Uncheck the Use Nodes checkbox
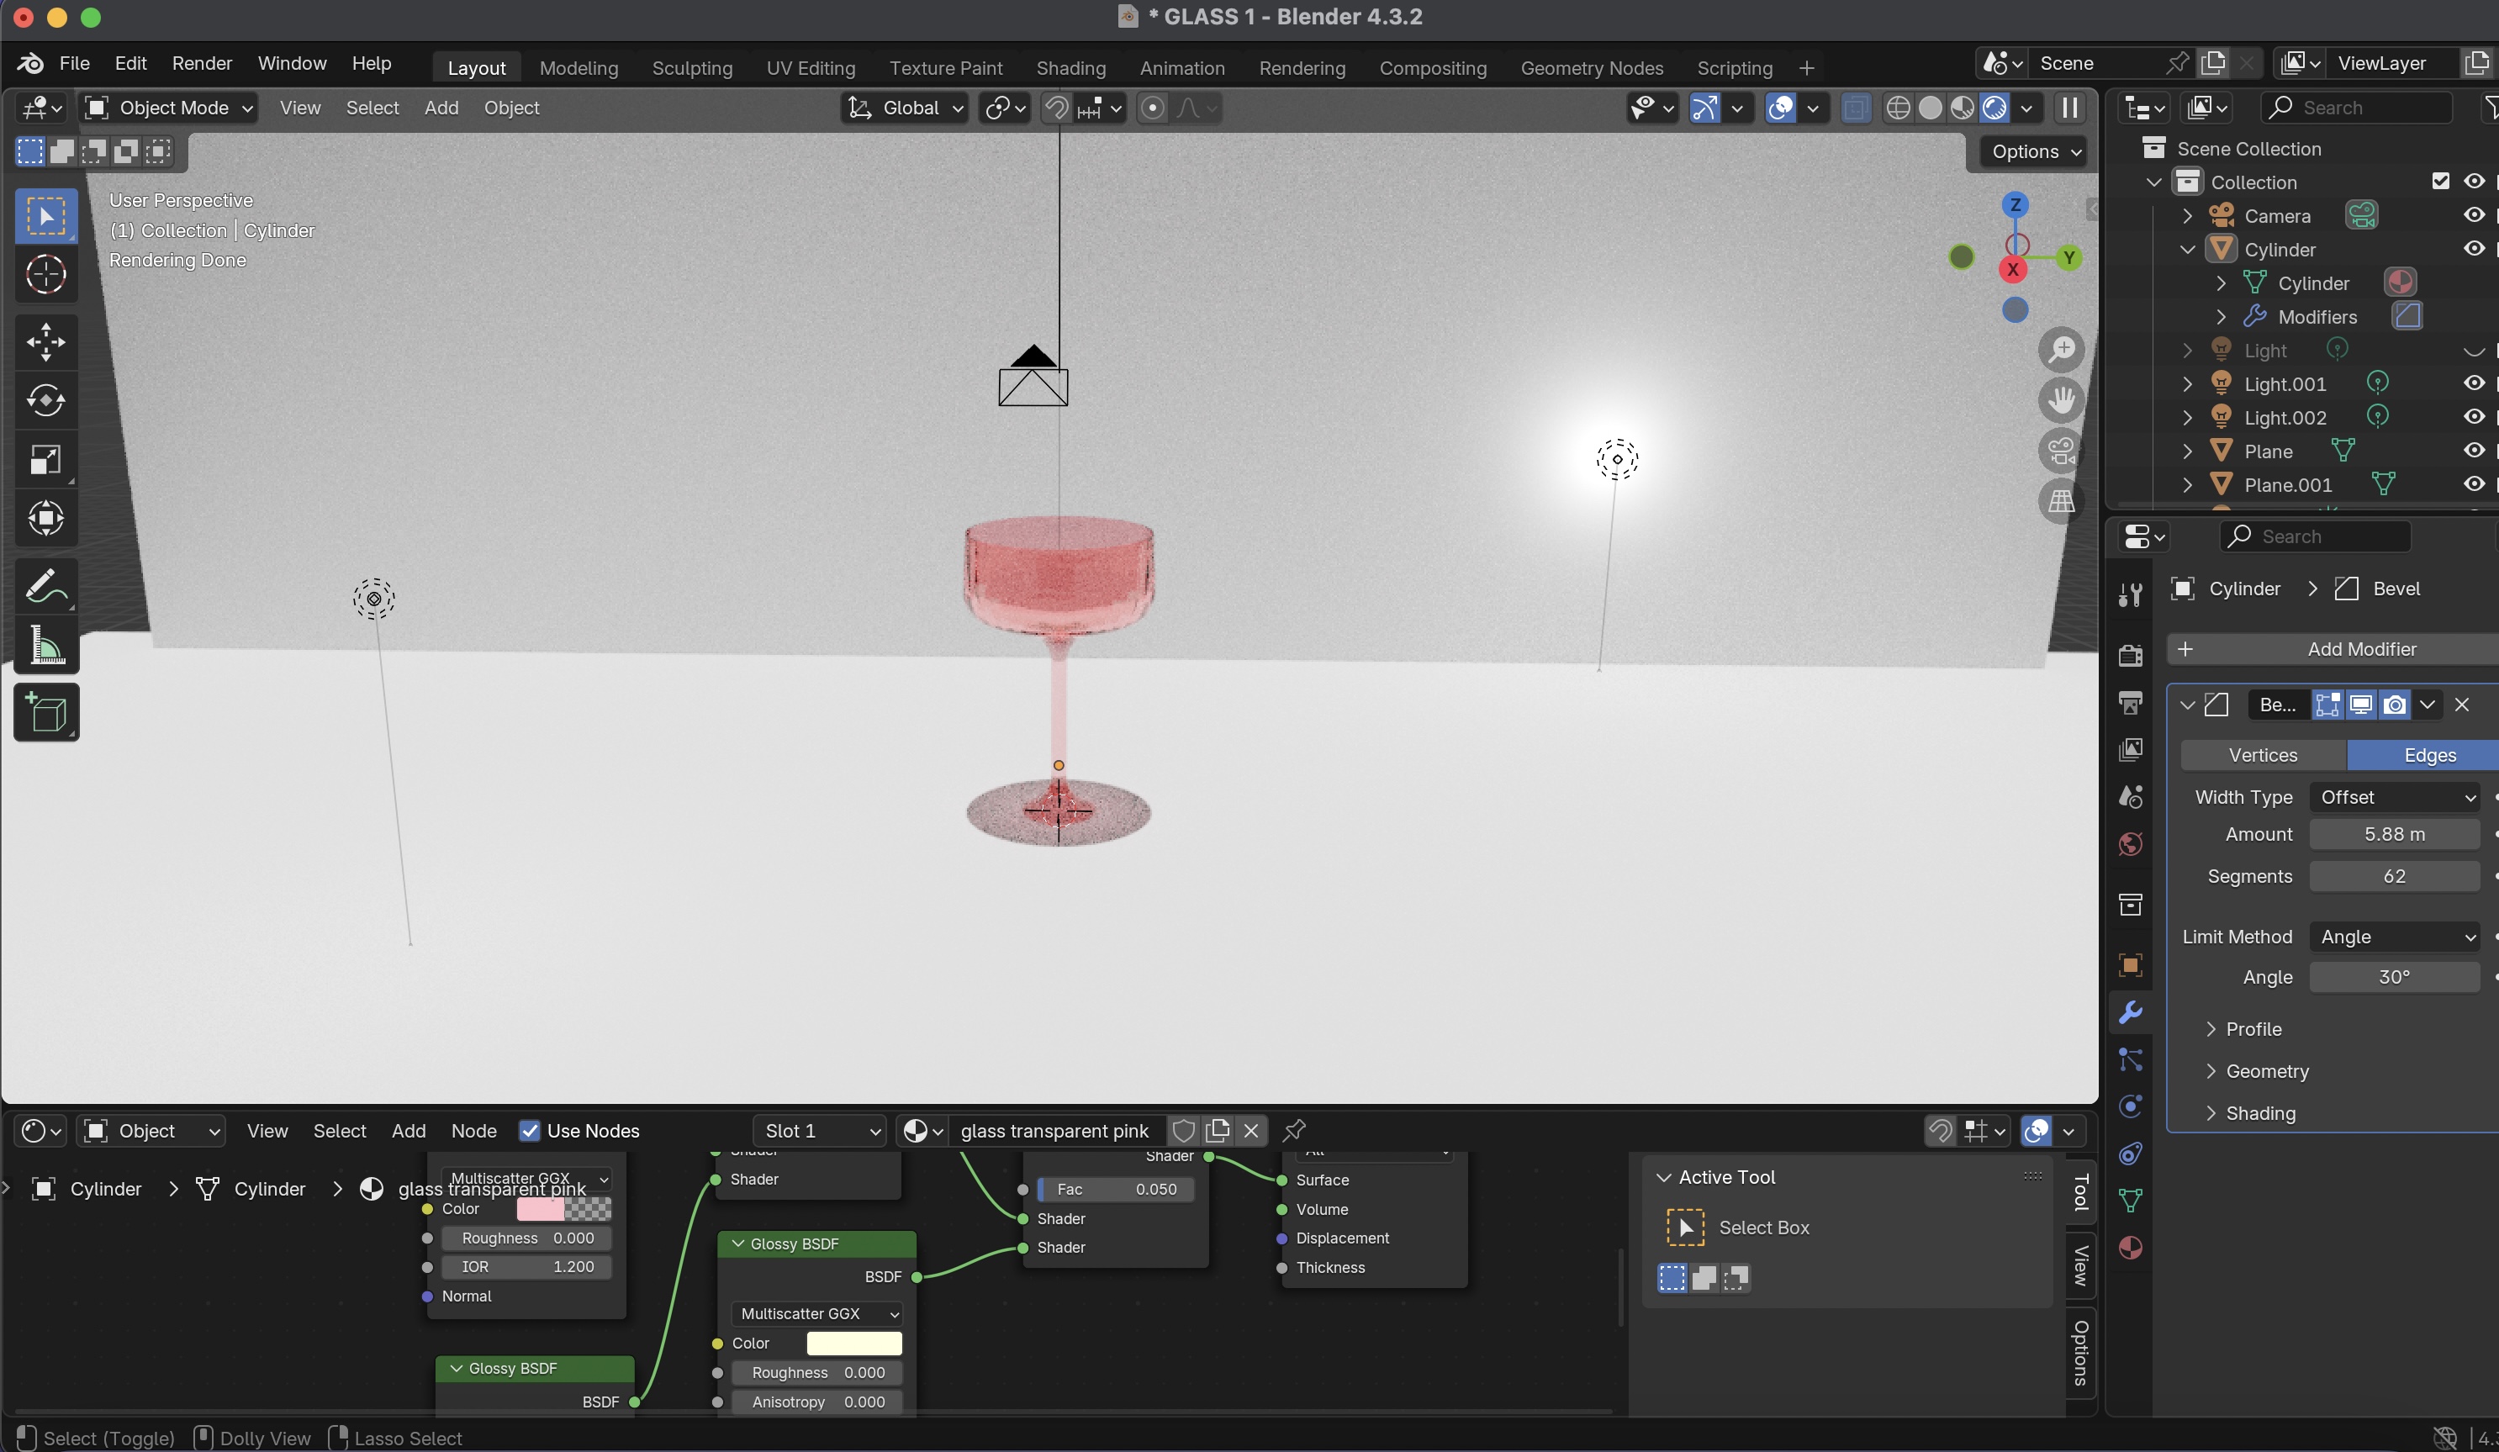This screenshot has width=2499, height=1452. (x=530, y=1131)
